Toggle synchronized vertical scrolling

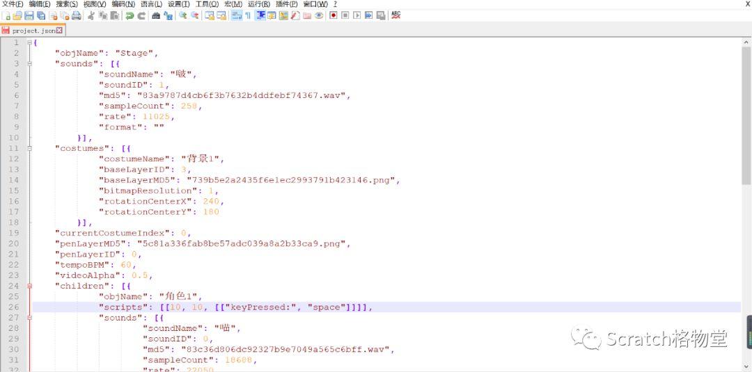(x=210, y=15)
